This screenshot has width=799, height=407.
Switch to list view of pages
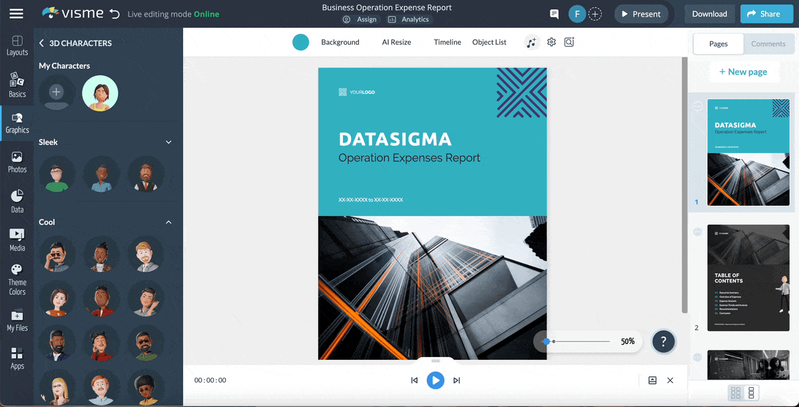click(x=751, y=393)
